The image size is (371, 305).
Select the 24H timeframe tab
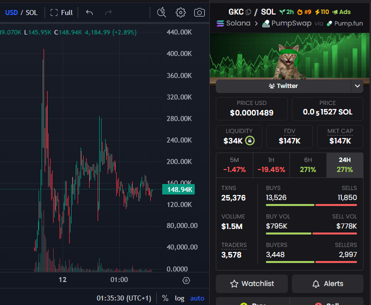tap(345, 165)
